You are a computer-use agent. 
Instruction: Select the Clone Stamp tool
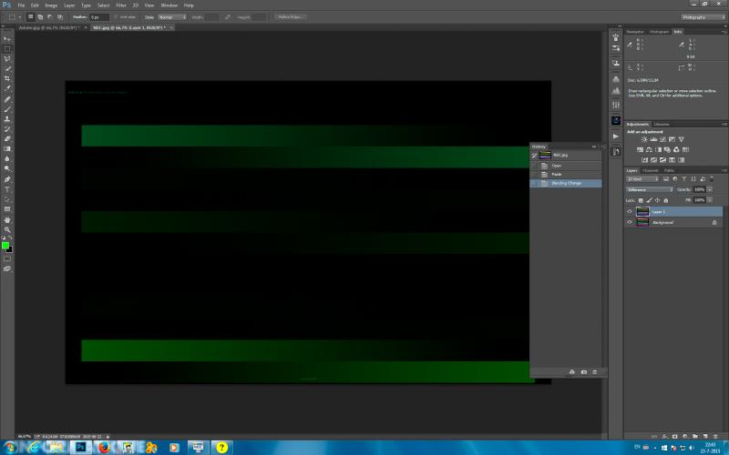(x=7, y=119)
